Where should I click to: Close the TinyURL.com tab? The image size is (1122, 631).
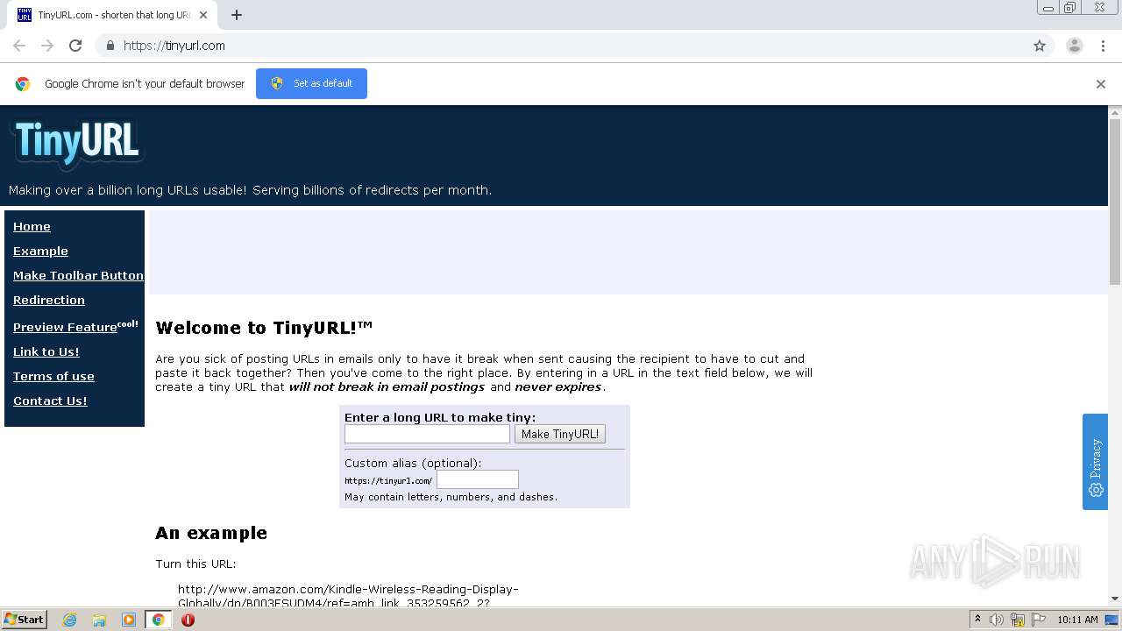tap(202, 15)
